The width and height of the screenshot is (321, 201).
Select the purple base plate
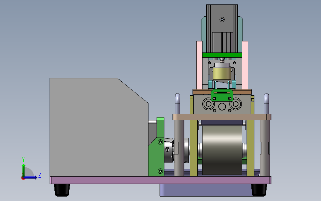(x=161, y=180)
